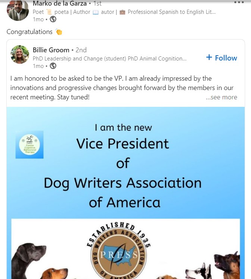Open the three-dots post options menu
Viewport: 251px width, 279px height.
[239, 2]
